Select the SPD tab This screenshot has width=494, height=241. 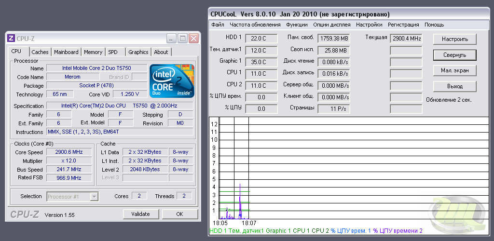point(113,52)
